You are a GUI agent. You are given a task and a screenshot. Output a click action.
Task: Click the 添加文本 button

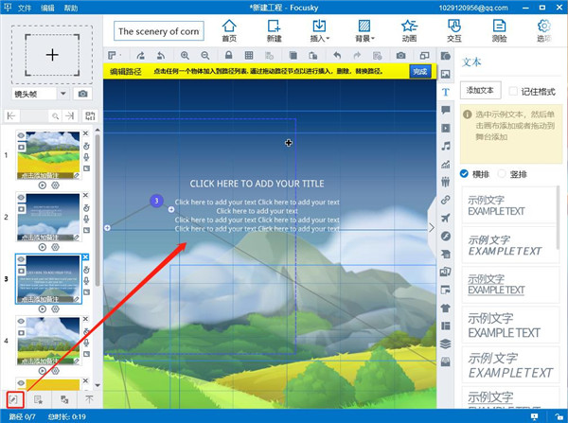480,91
